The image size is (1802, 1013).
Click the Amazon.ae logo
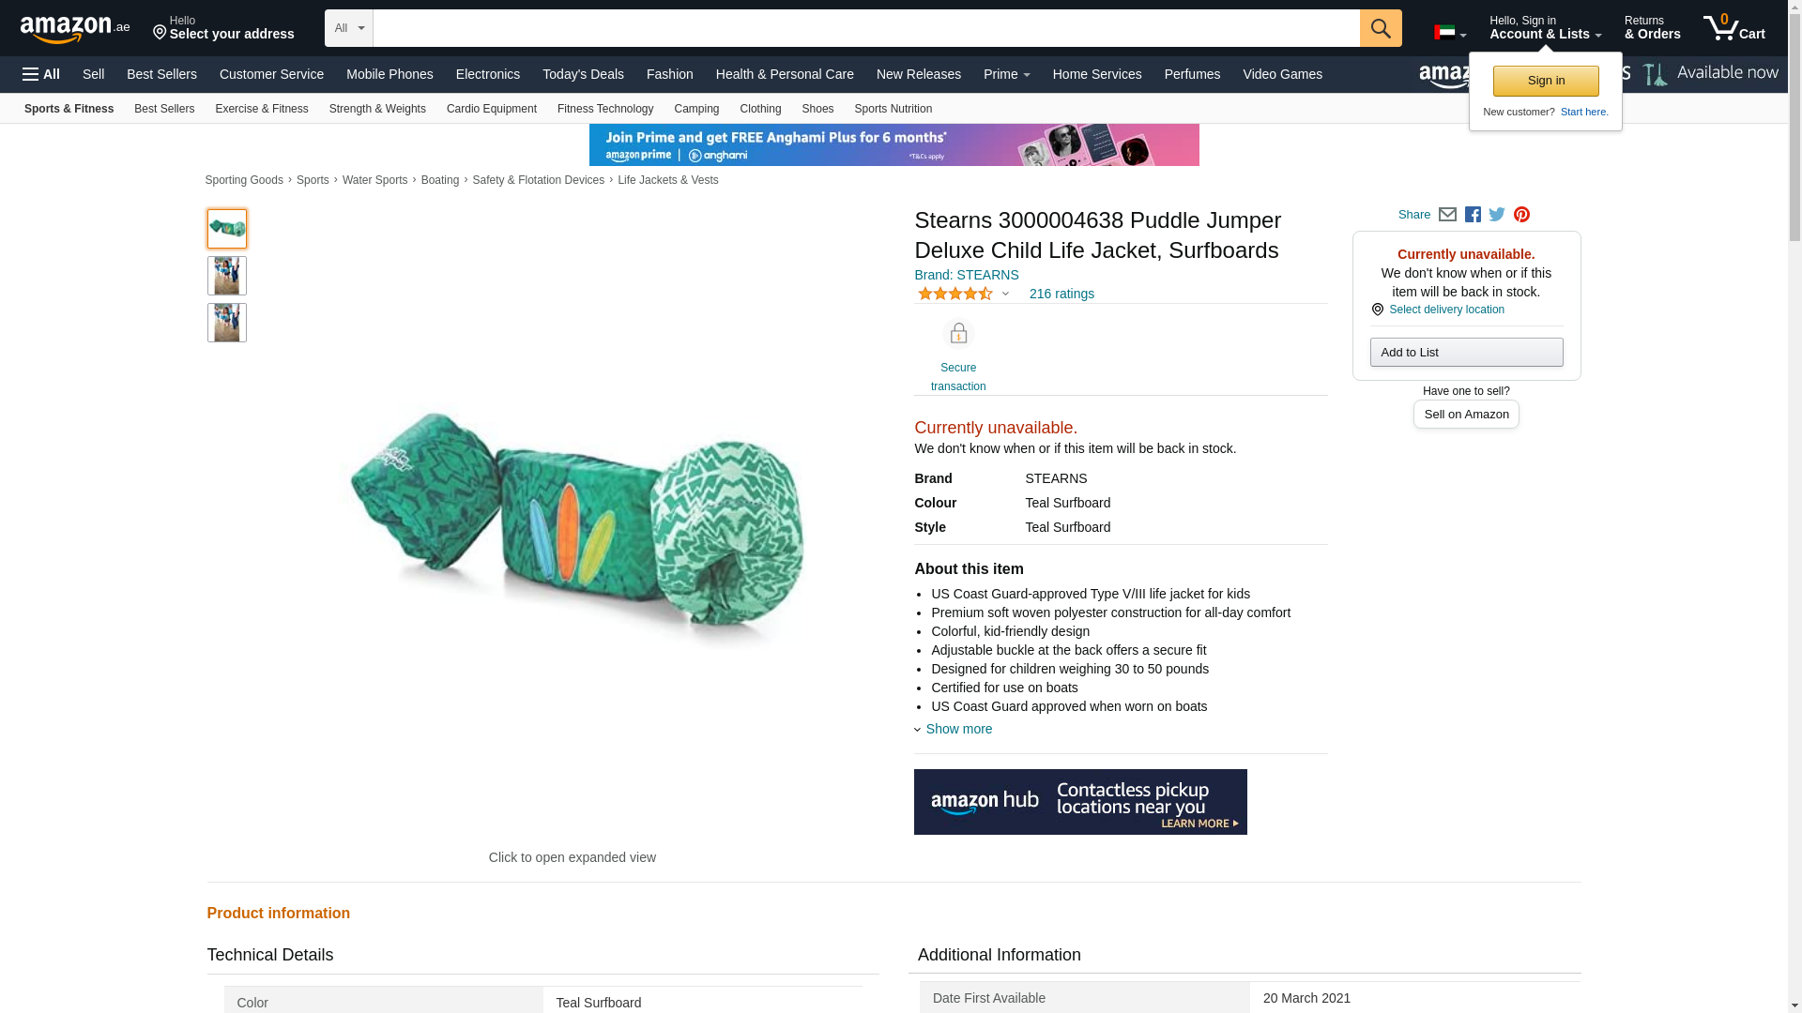pyautogui.click(x=75, y=29)
